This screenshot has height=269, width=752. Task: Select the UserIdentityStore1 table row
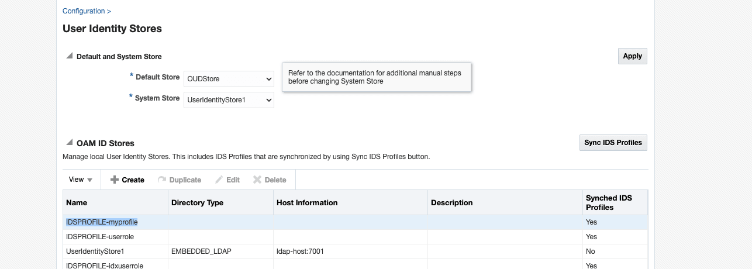click(95, 251)
